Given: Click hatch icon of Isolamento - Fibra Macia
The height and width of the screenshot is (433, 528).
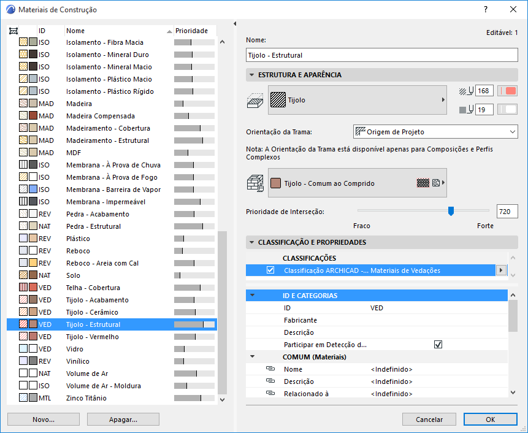Looking at the screenshot, I should click(x=23, y=42).
